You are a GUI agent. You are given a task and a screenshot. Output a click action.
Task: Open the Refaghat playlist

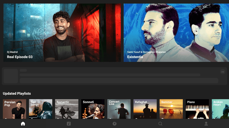pyautogui.click(x=145, y=109)
